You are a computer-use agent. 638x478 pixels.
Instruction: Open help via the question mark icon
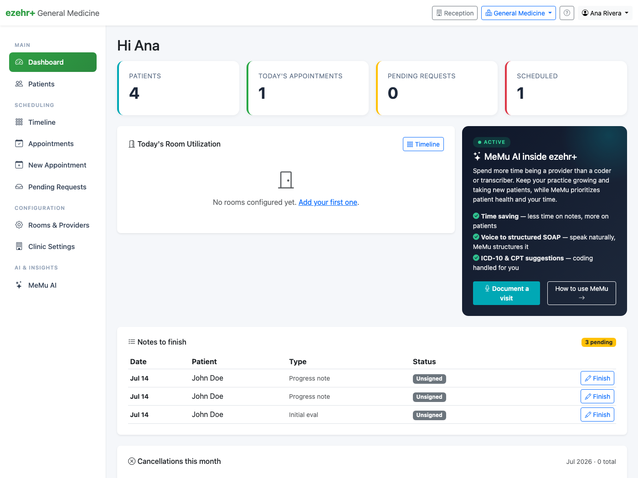tap(567, 13)
